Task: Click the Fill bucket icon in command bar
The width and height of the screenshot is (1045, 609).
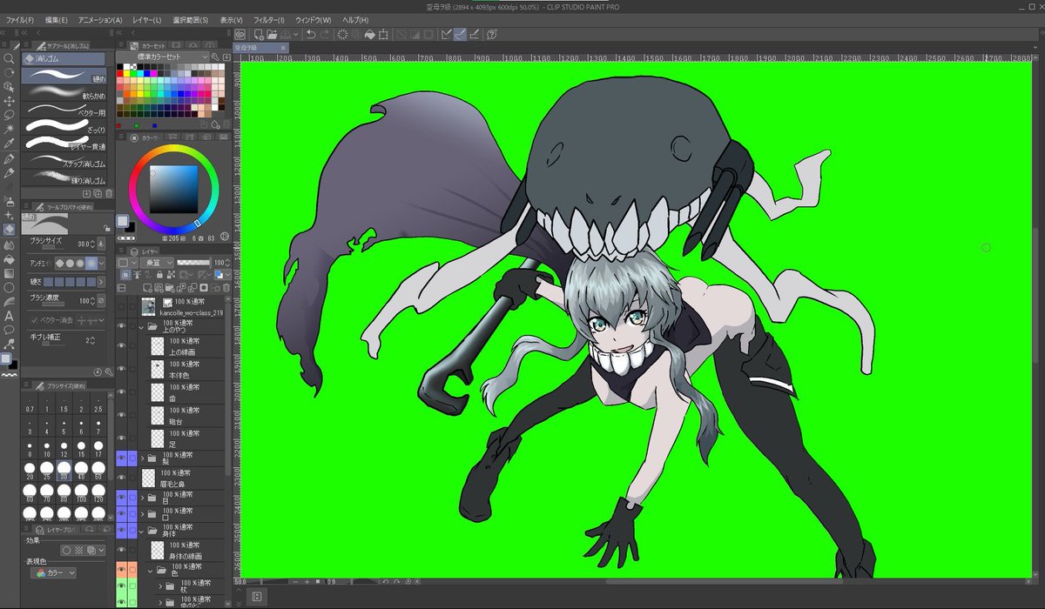Action: coord(370,35)
